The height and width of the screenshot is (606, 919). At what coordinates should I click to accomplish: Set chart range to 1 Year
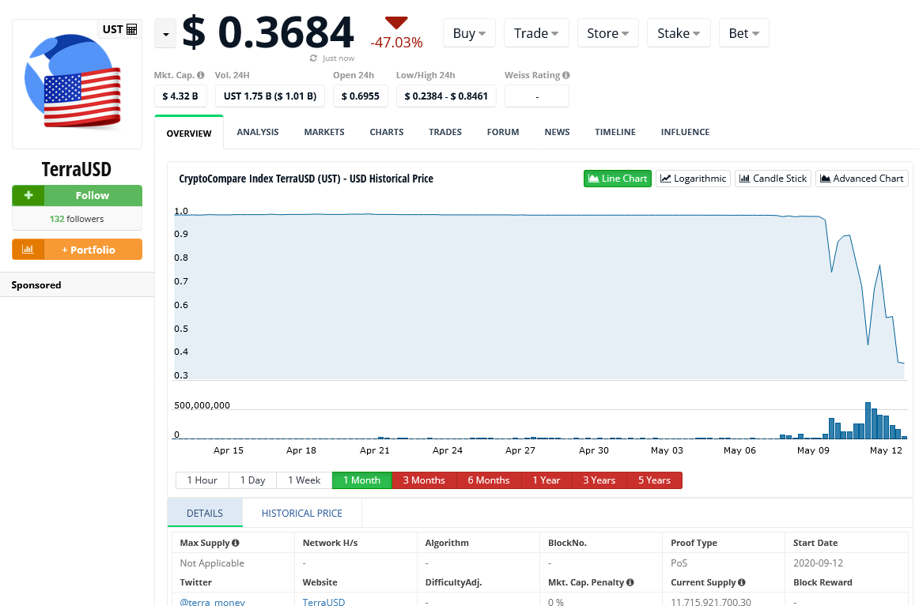pyautogui.click(x=546, y=480)
